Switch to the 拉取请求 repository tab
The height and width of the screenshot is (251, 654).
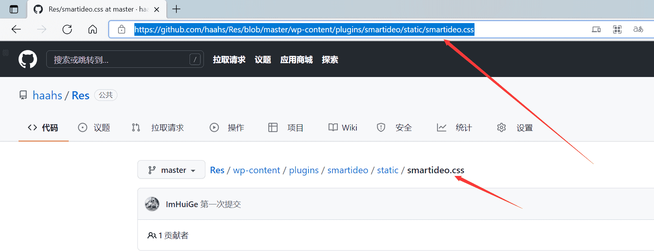click(158, 128)
